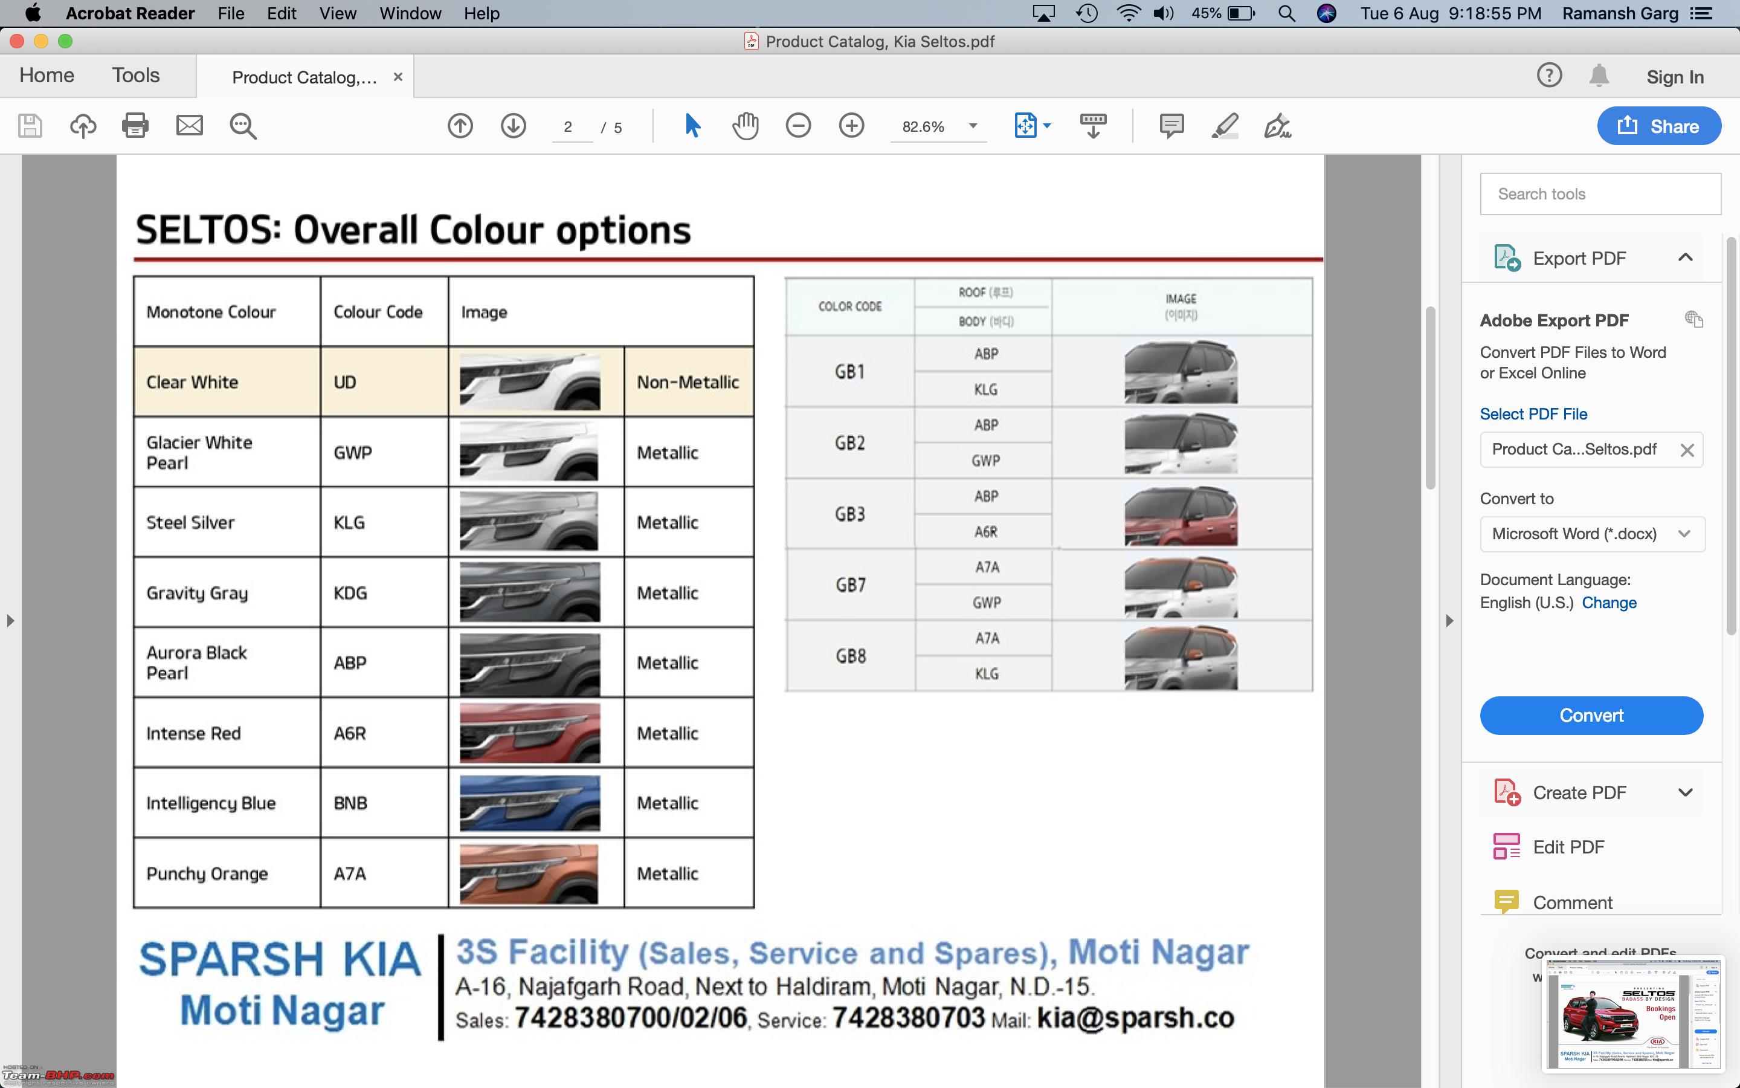Open macOS Notification Center icon
The height and width of the screenshot is (1088, 1740).
coord(1701,13)
